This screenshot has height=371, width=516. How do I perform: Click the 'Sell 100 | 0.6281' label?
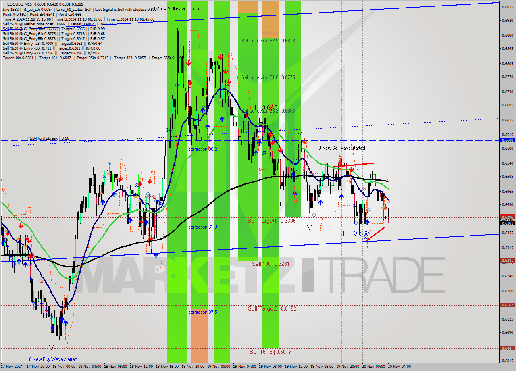tap(270, 264)
